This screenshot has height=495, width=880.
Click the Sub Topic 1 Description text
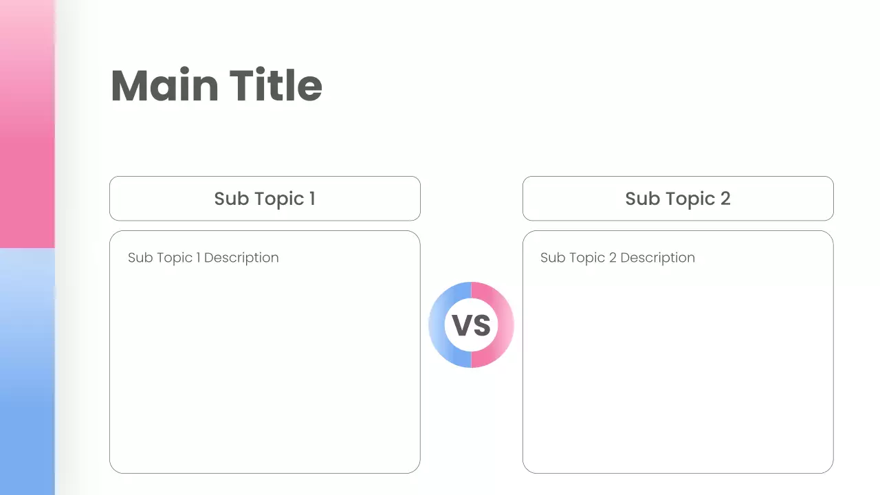click(x=203, y=258)
